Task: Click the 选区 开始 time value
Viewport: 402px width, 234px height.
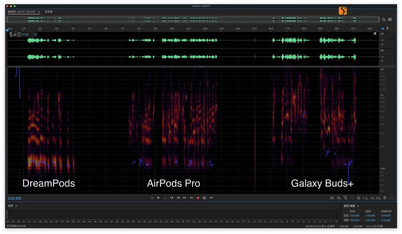Action: pyautogui.click(x=355, y=216)
